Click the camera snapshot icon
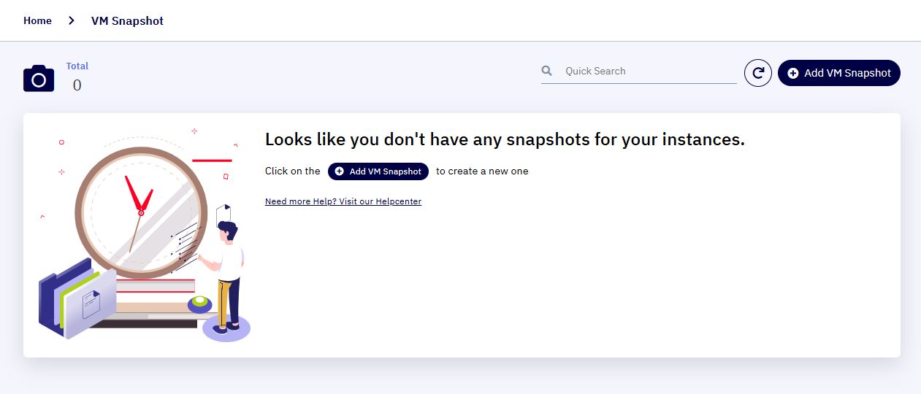Viewport: 921px width, 394px height. point(39,78)
